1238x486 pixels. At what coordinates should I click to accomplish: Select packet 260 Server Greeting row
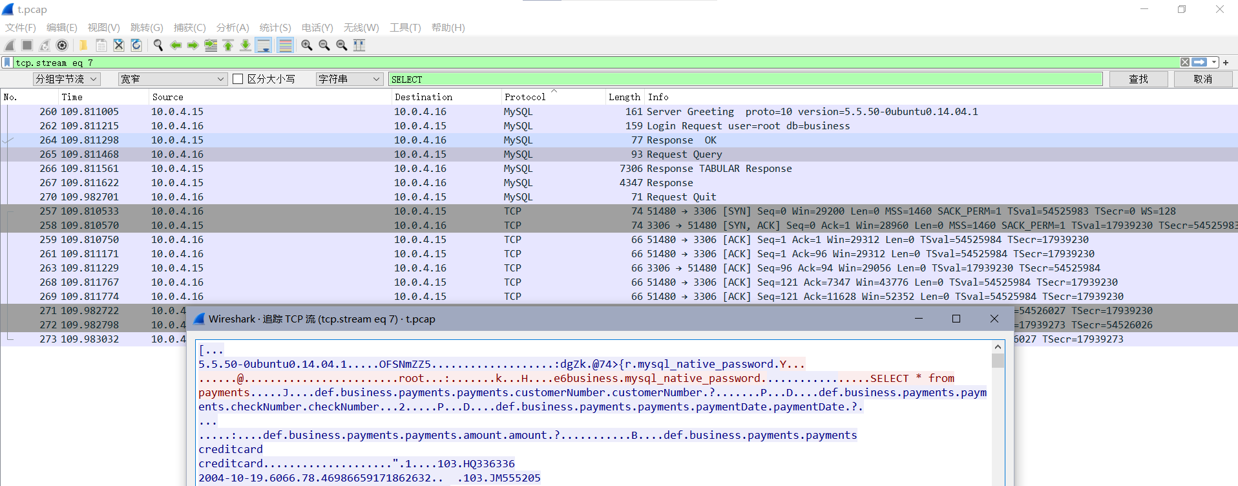coord(619,112)
